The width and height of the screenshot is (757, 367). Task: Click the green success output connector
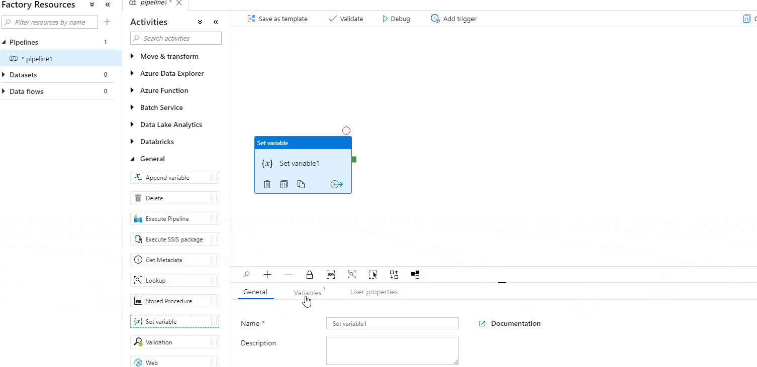pos(354,160)
